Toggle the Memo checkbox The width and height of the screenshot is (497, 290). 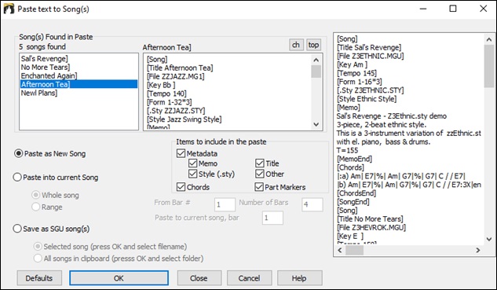192,163
